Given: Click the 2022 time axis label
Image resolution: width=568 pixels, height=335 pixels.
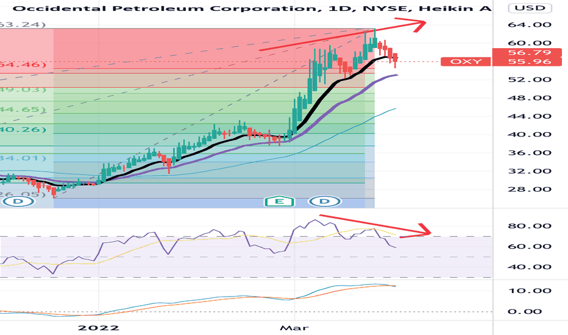Looking at the screenshot, I should click(99, 328).
